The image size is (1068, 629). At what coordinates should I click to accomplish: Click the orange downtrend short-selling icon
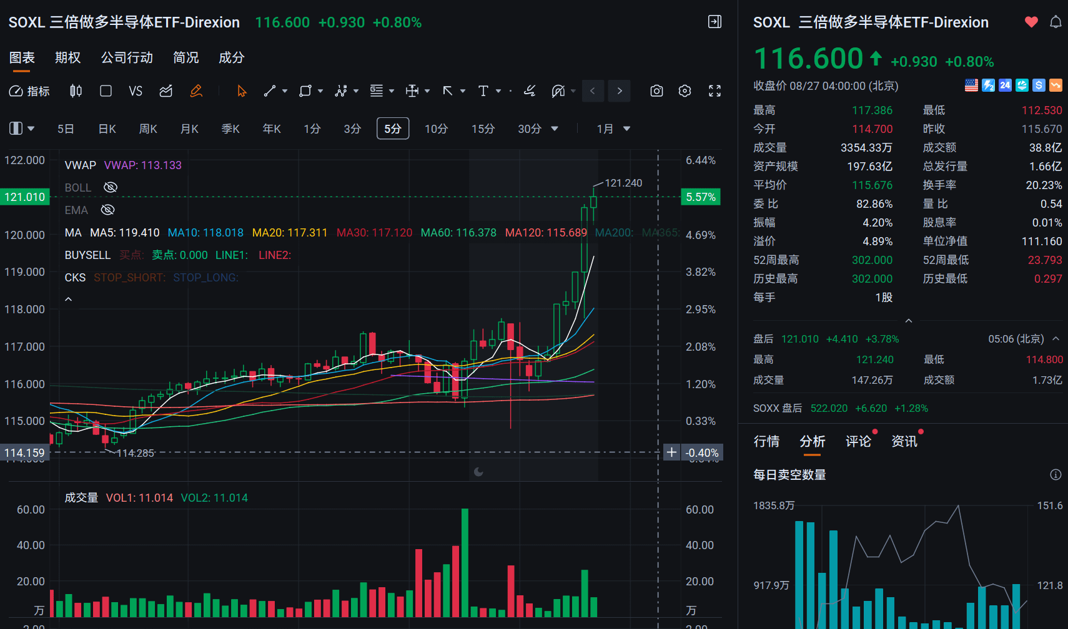pyautogui.click(x=1056, y=85)
